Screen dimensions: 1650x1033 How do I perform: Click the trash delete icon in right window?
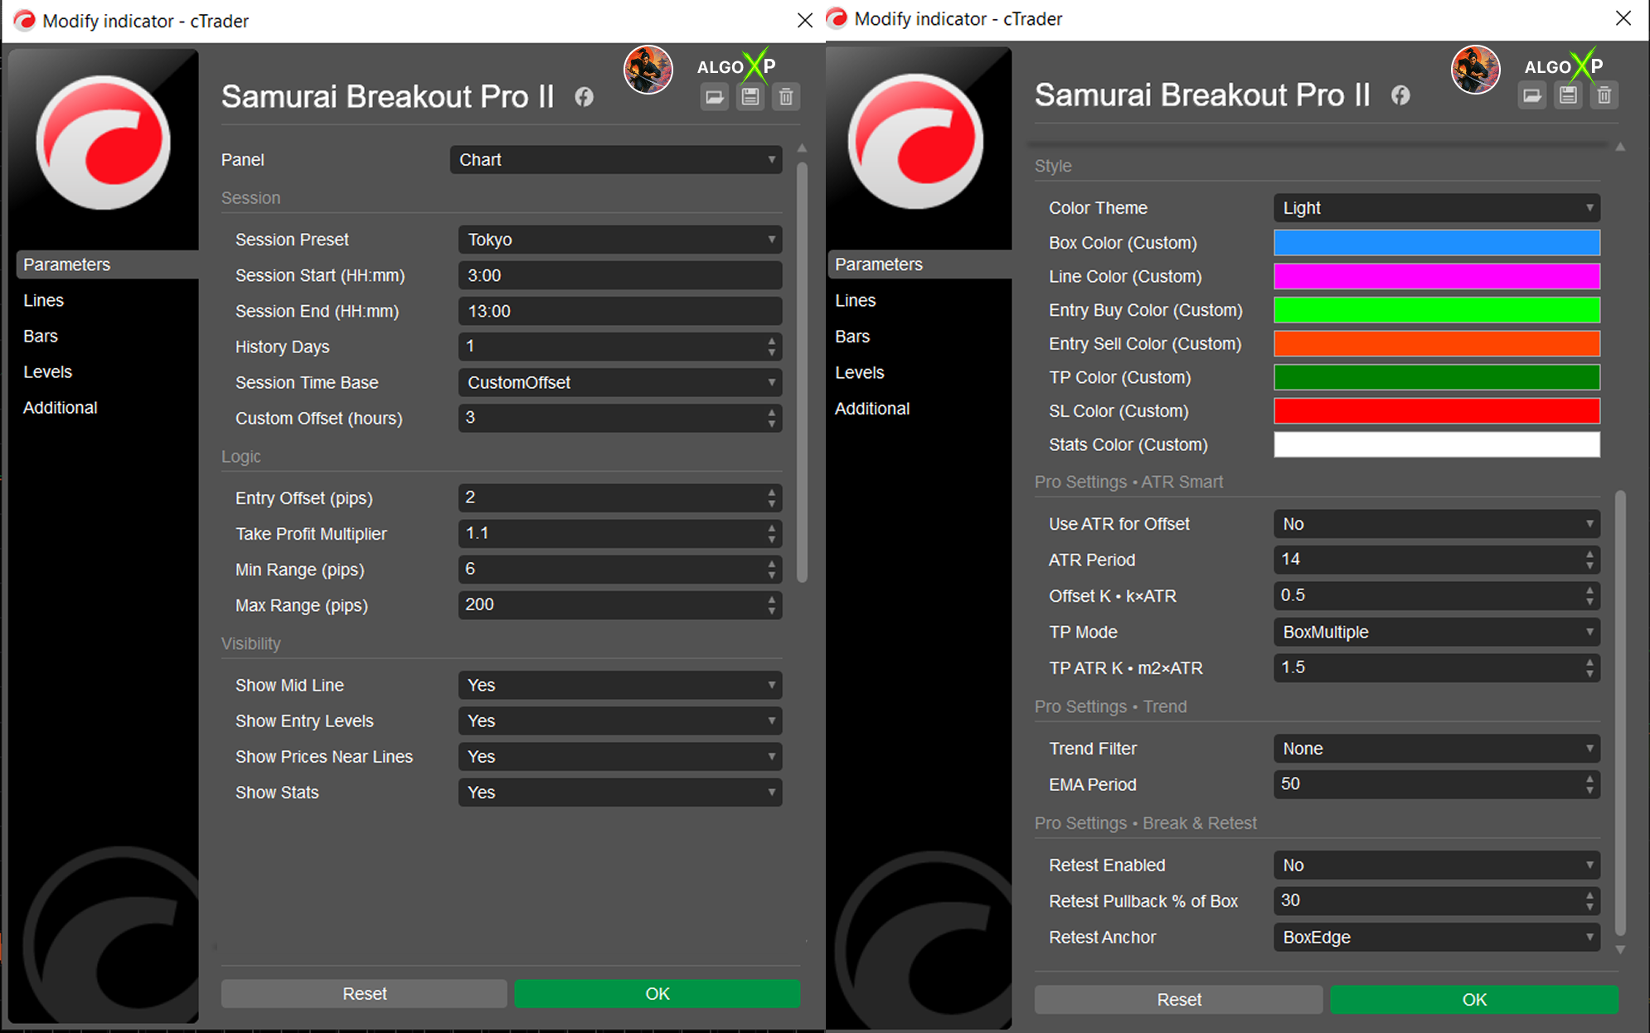tap(1604, 95)
